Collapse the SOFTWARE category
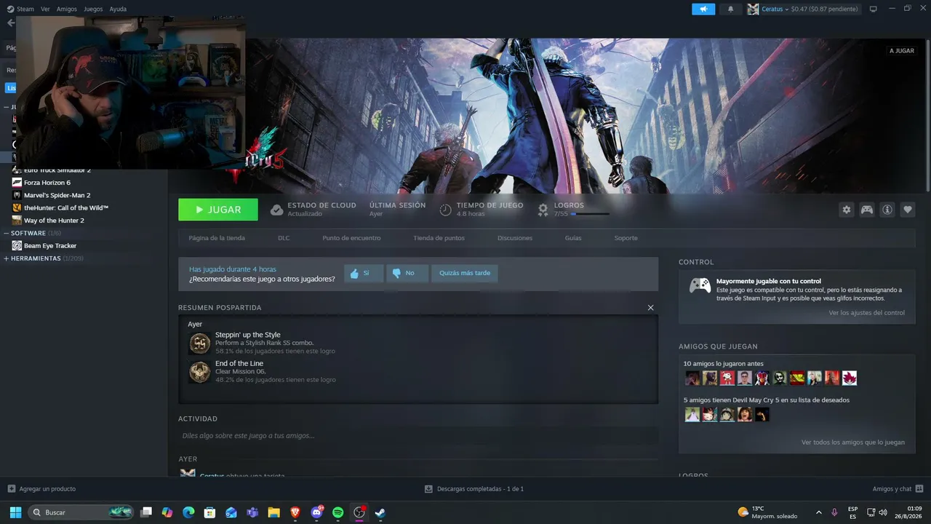Image resolution: width=931 pixels, height=524 pixels. 7,233
